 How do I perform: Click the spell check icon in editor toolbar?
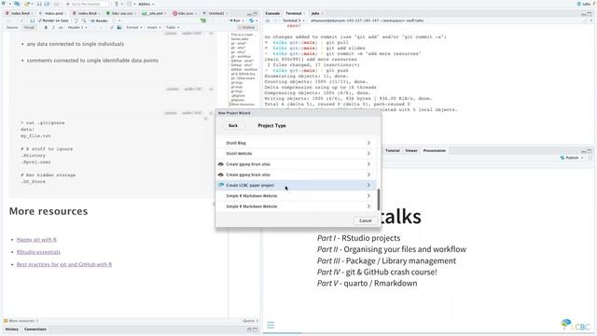[76, 21]
